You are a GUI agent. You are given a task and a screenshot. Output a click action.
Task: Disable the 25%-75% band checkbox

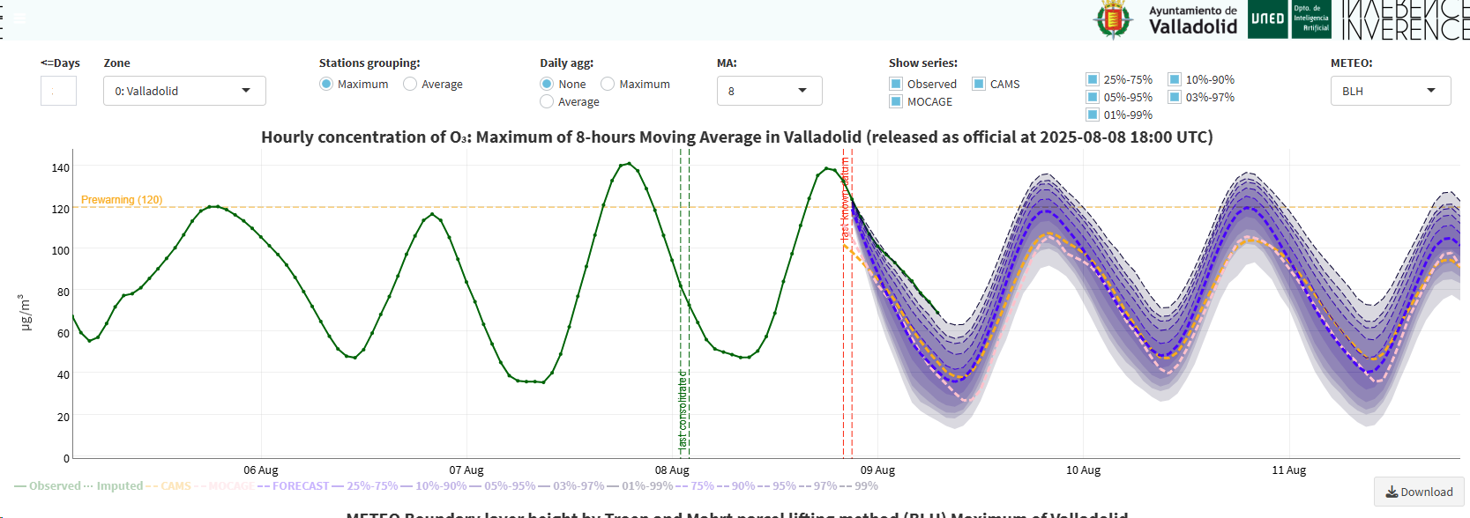click(1093, 80)
